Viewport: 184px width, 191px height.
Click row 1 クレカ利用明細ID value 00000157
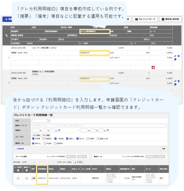(x=85, y=53)
